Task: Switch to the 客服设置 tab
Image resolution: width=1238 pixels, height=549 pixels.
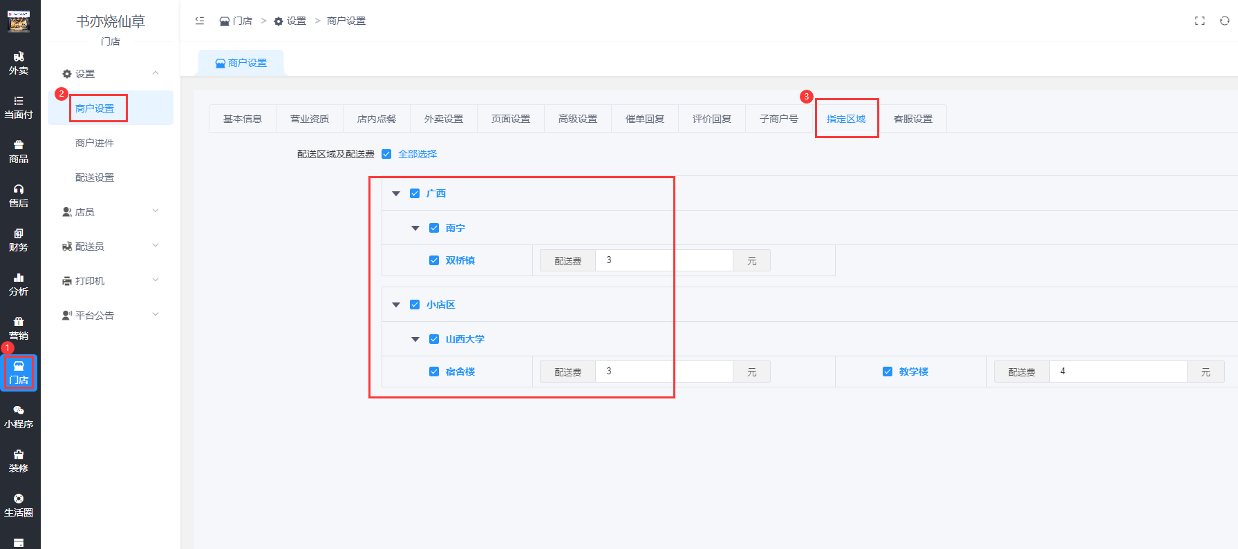Action: pyautogui.click(x=913, y=119)
